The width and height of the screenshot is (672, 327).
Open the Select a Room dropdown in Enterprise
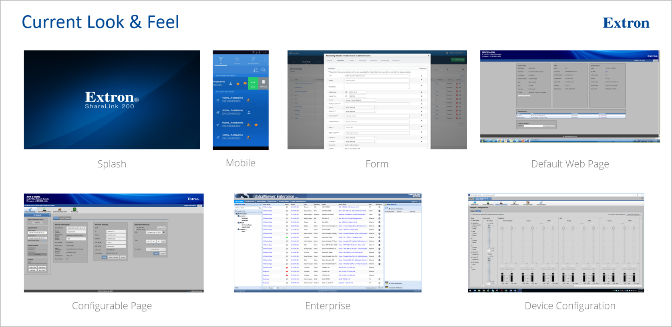[x=248, y=208]
